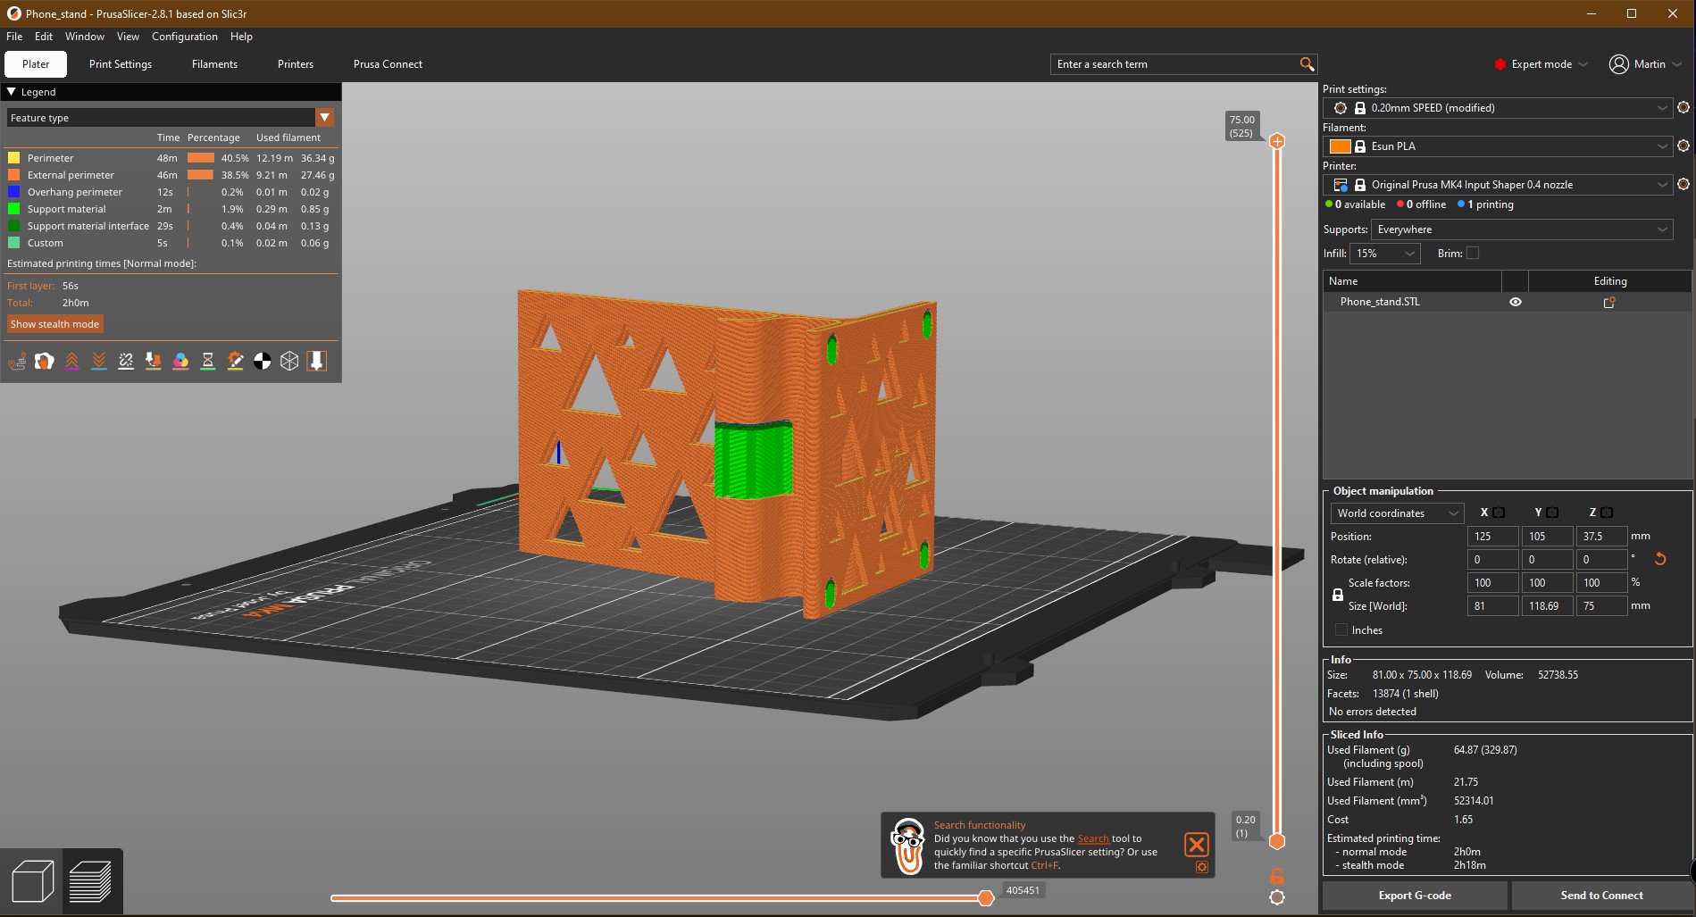
Task: Open World coordinates dropdown
Action: click(1397, 513)
